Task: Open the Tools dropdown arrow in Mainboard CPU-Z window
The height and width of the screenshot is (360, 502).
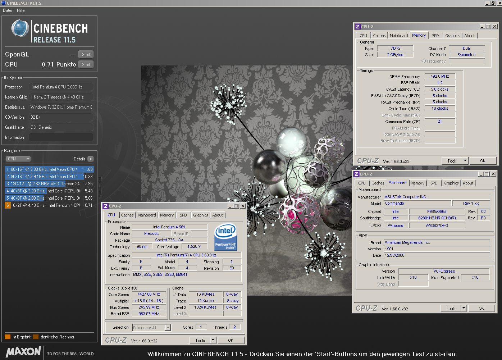Action: point(464,308)
